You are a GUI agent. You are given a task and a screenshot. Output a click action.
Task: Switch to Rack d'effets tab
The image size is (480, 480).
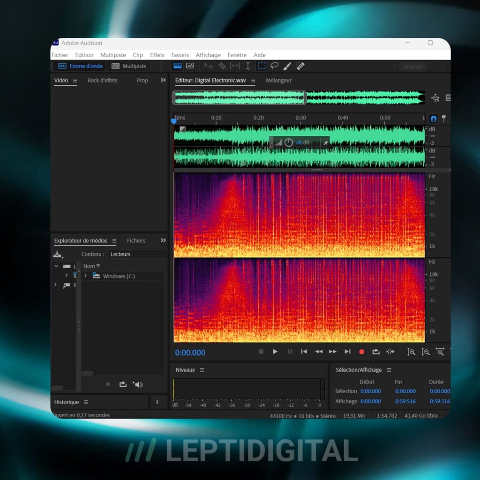coord(102,80)
